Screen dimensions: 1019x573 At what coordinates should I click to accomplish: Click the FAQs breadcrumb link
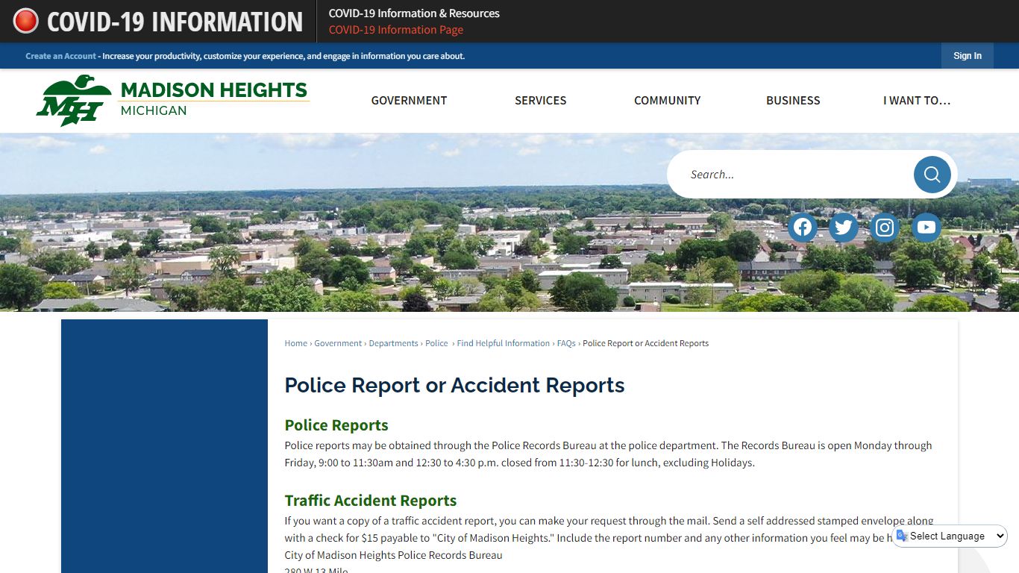[x=566, y=343]
